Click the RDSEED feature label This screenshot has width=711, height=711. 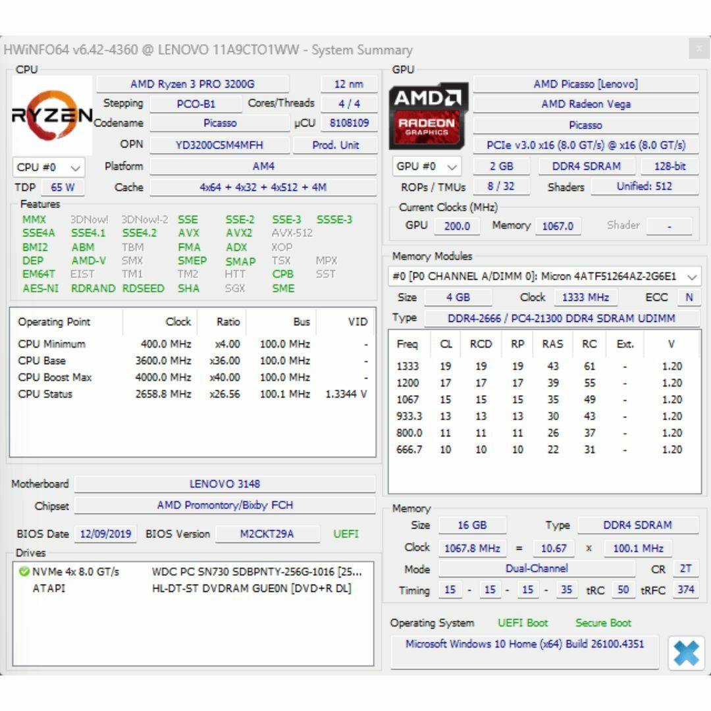(x=143, y=288)
